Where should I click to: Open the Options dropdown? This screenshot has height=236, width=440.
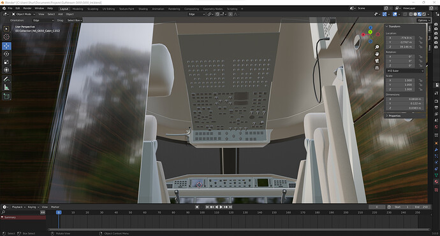pos(423,20)
